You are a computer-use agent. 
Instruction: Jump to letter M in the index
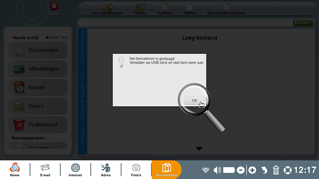coord(82,88)
